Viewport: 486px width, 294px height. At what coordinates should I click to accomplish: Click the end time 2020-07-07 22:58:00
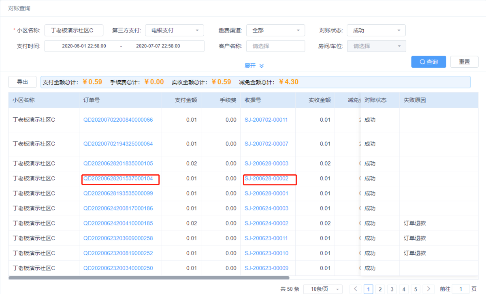(x=158, y=46)
